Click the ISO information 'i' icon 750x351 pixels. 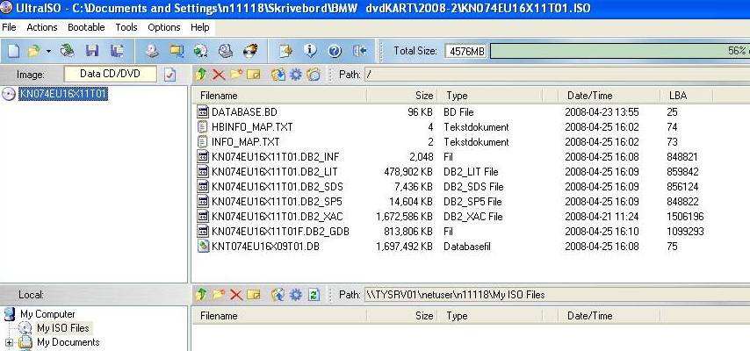(x=309, y=50)
